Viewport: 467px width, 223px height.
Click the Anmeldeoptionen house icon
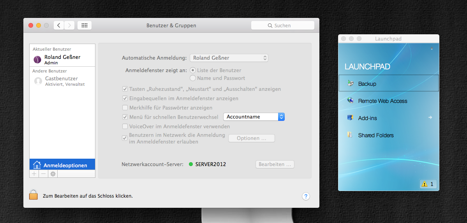pyautogui.click(x=37, y=165)
